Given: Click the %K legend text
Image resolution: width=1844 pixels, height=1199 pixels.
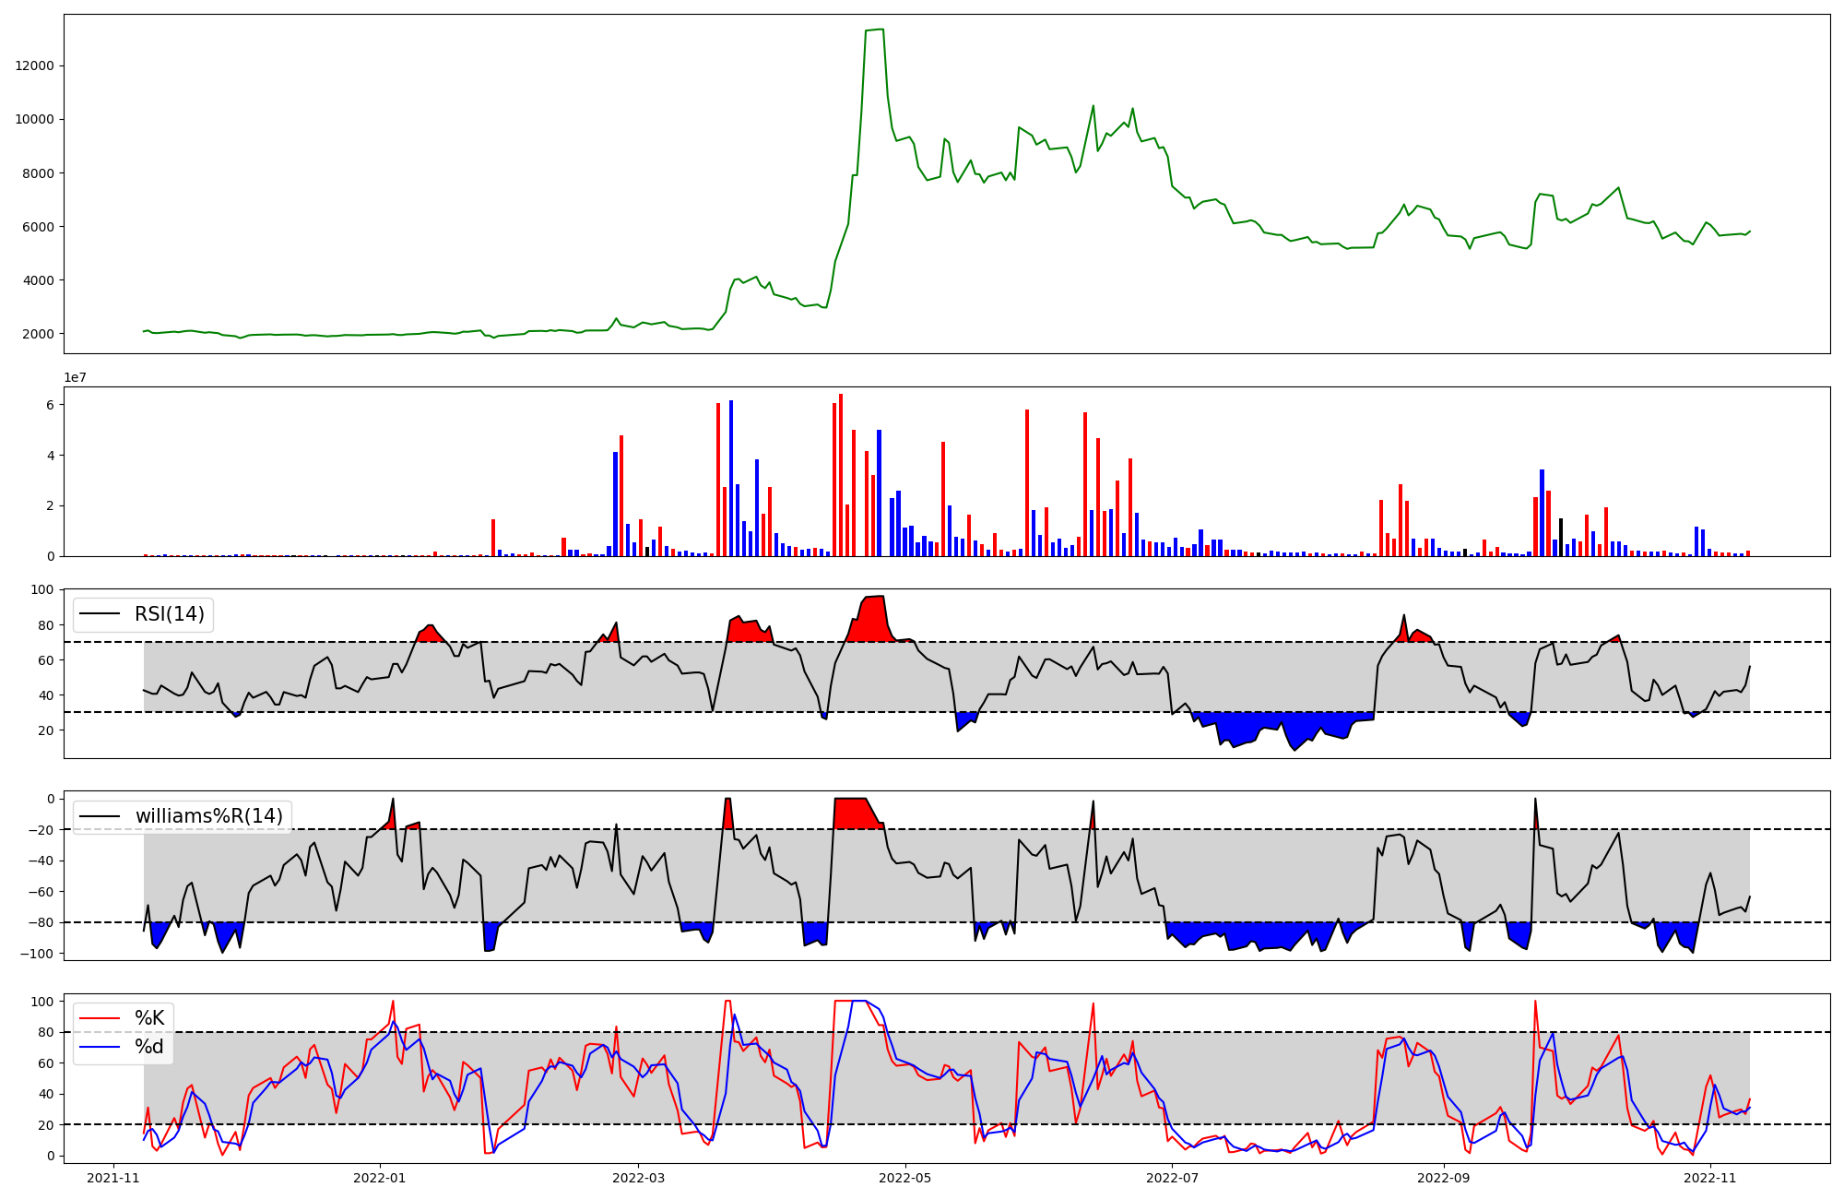Looking at the screenshot, I should (x=149, y=1018).
